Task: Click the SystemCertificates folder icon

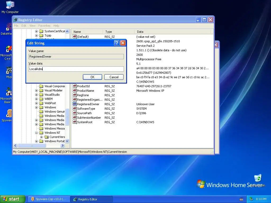Action: 41,31
